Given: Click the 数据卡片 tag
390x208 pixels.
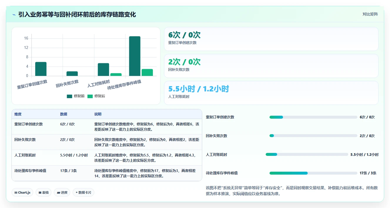Looking at the screenshot, I should 83,192.
